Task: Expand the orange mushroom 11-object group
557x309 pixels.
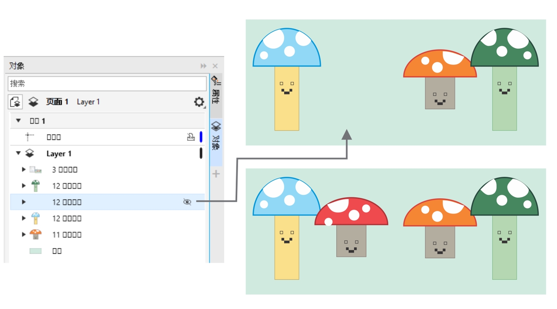Action: (x=24, y=234)
